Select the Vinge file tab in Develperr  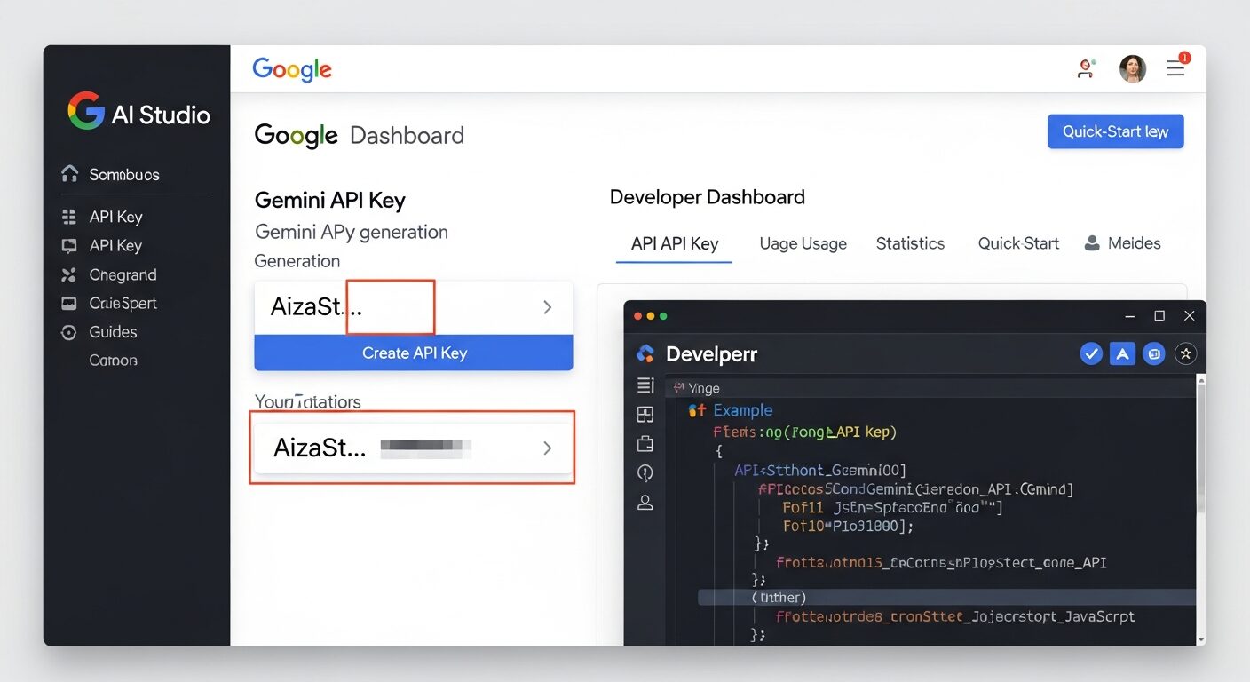pos(697,388)
